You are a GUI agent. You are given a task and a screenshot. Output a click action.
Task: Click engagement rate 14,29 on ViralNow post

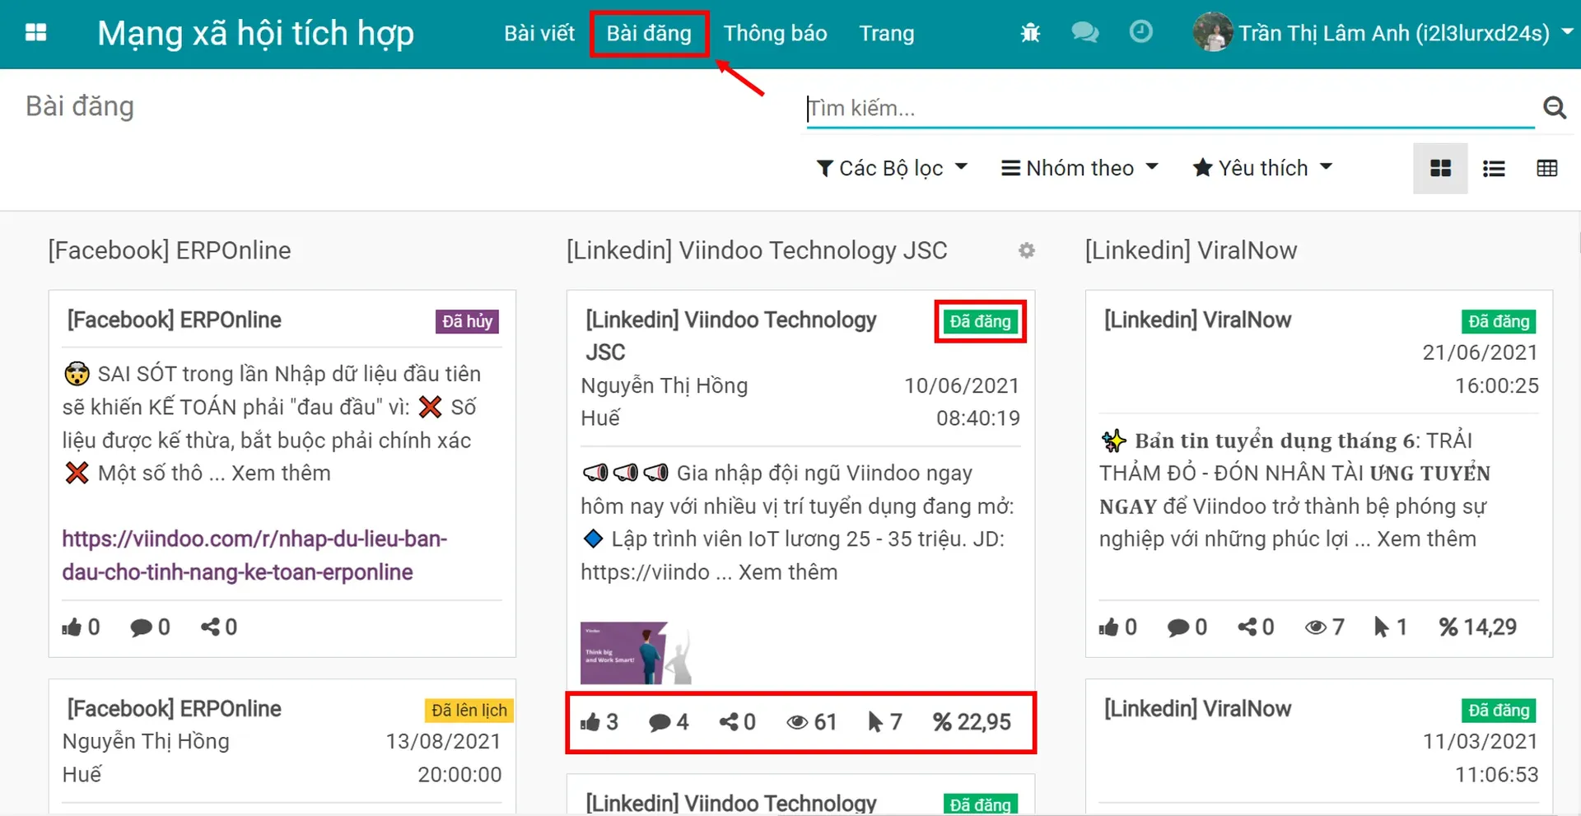click(x=1478, y=627)
